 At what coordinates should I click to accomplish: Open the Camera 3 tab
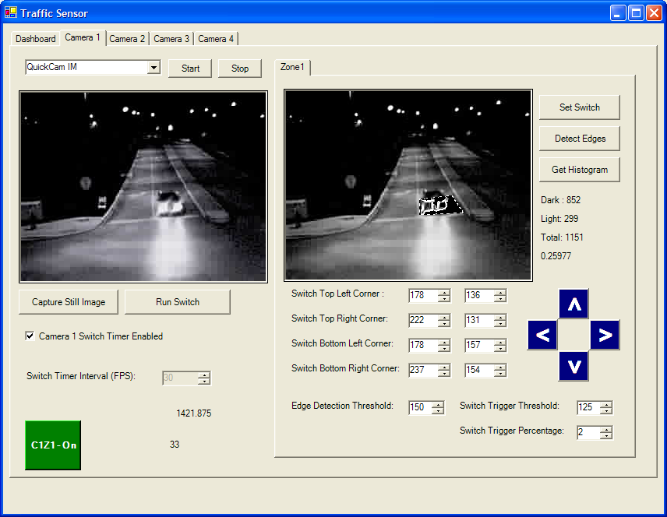click(171, 39)
